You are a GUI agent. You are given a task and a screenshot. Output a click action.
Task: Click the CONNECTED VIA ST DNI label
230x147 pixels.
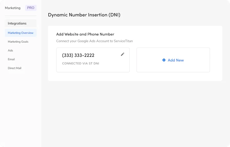coord(81,64)
